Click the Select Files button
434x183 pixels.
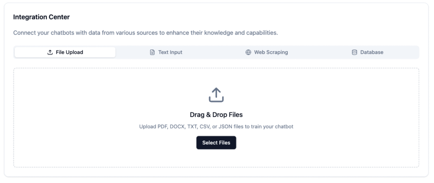[216, 143]
